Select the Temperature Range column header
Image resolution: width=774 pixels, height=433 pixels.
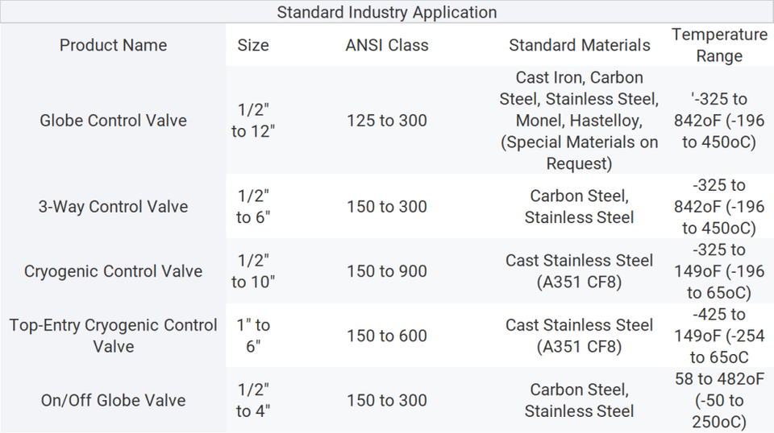[x=719, y=45]
